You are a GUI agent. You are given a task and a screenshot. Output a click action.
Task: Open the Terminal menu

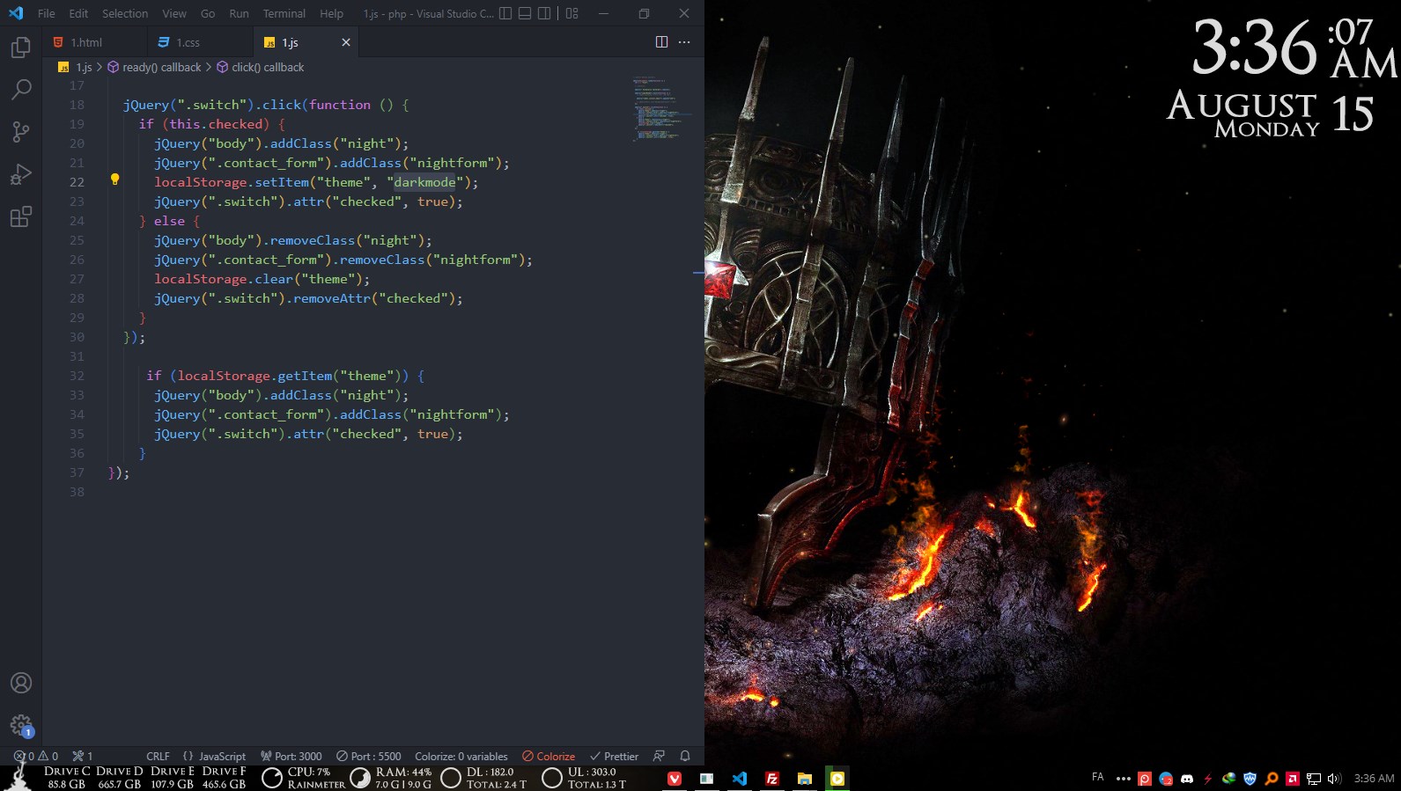pyautogui.click(x=284, y=13)
